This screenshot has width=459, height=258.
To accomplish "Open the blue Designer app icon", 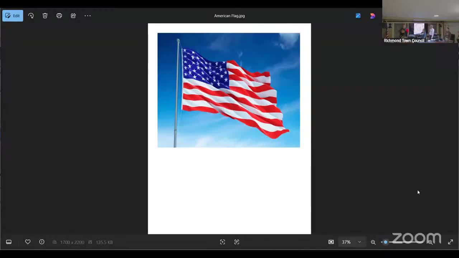I will [358, 16].
